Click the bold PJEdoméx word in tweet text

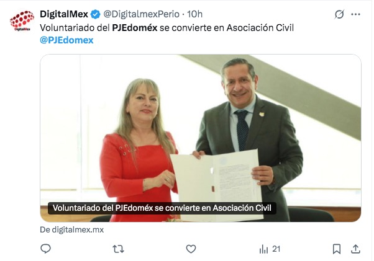tap(135, 28)
